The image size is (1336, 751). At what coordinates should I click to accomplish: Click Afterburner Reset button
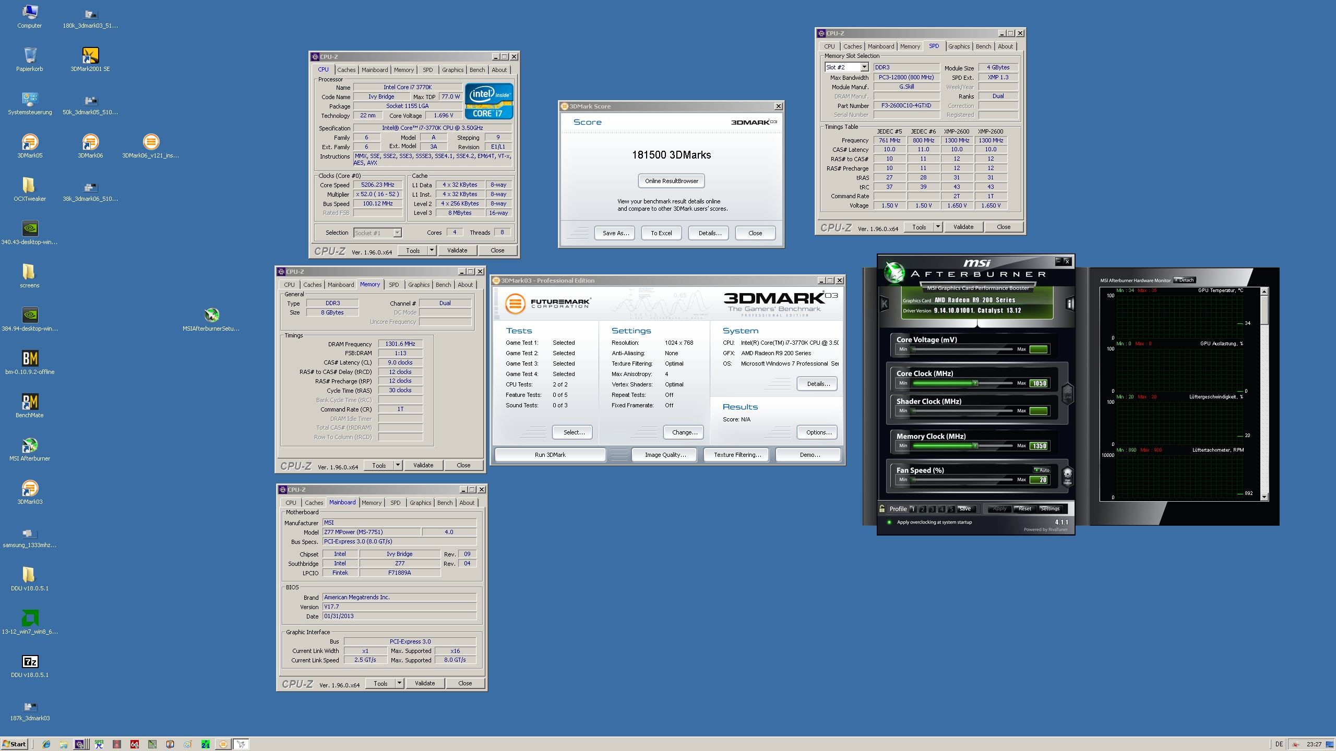[1024, 509]
